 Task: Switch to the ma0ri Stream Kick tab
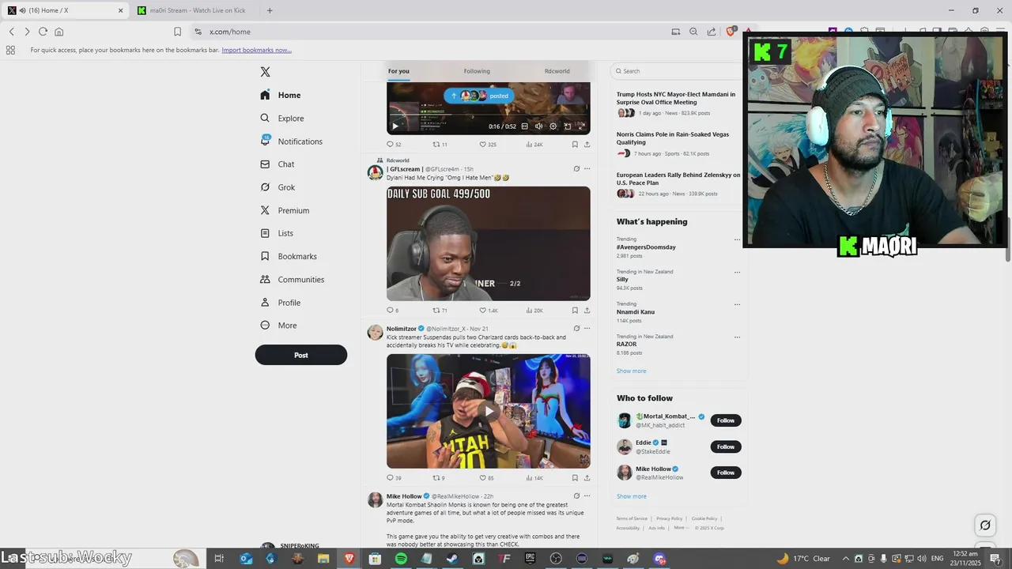195,10
